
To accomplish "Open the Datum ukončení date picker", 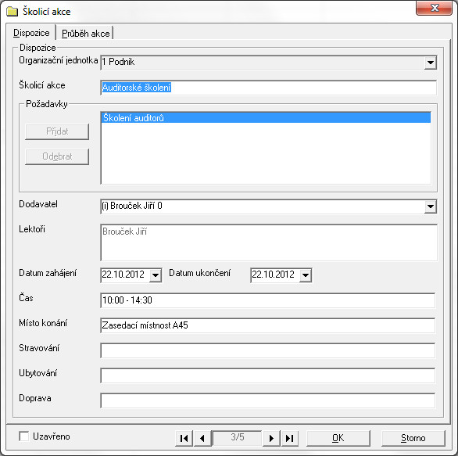I will [x=306, y=275].
